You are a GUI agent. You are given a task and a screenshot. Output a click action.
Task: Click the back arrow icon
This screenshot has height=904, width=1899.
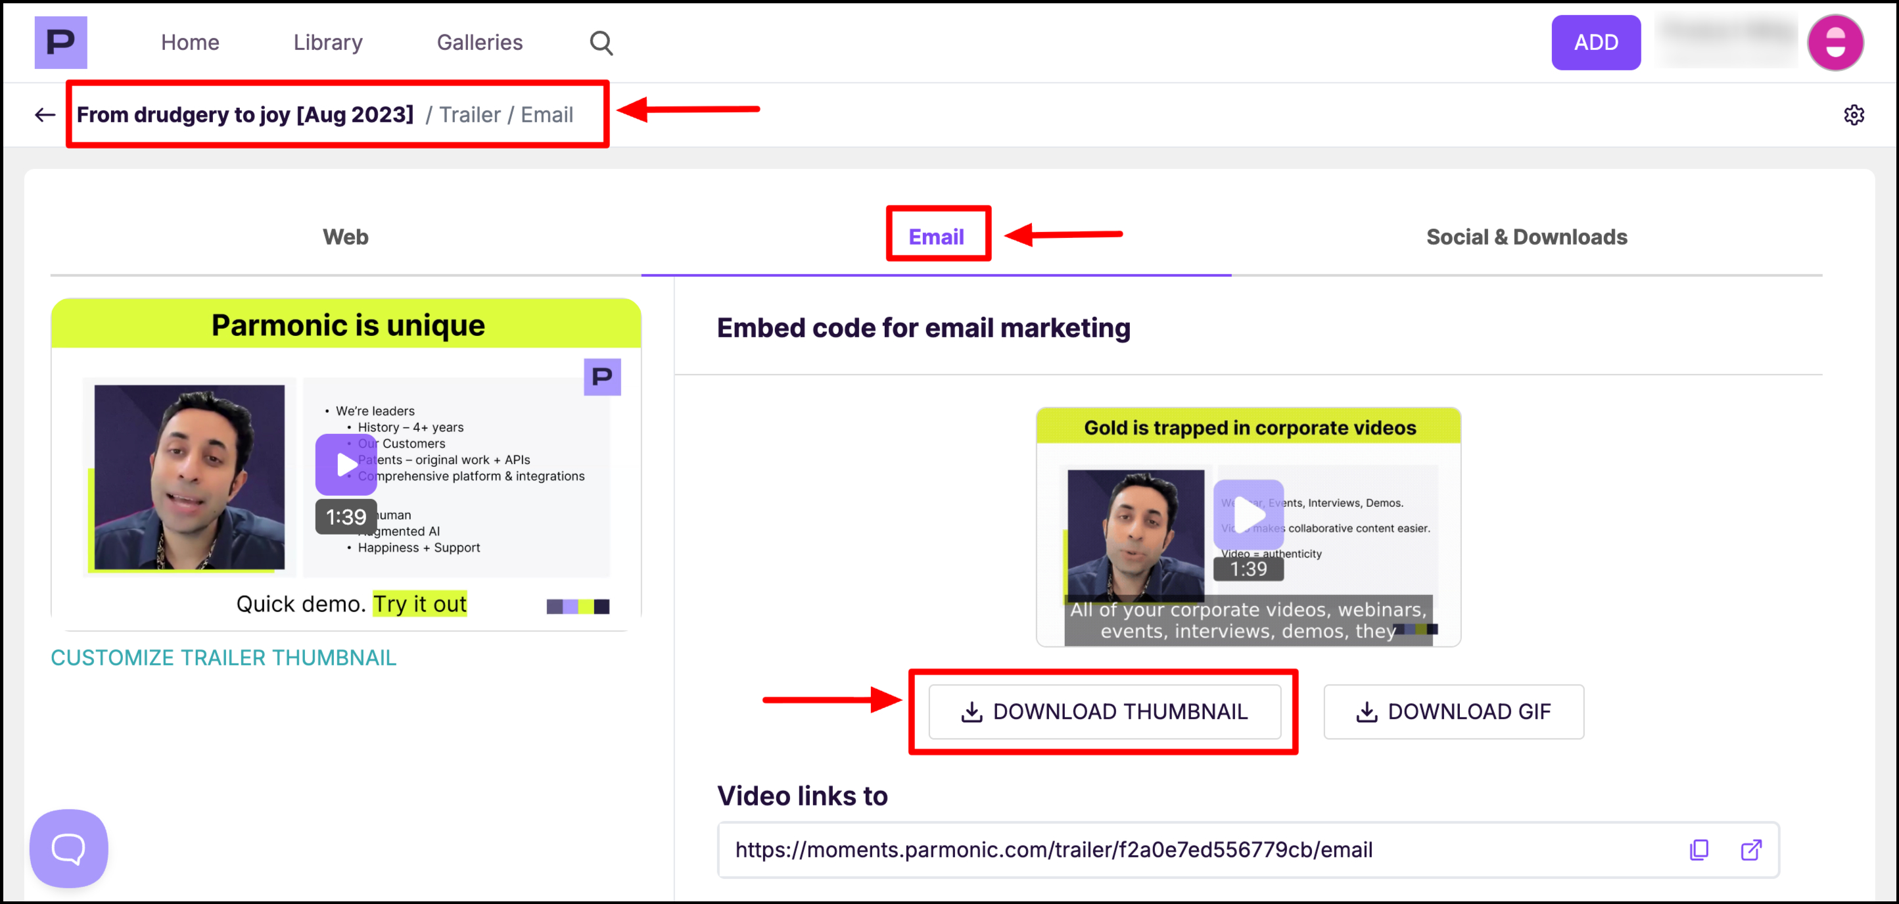pos(45,114)
